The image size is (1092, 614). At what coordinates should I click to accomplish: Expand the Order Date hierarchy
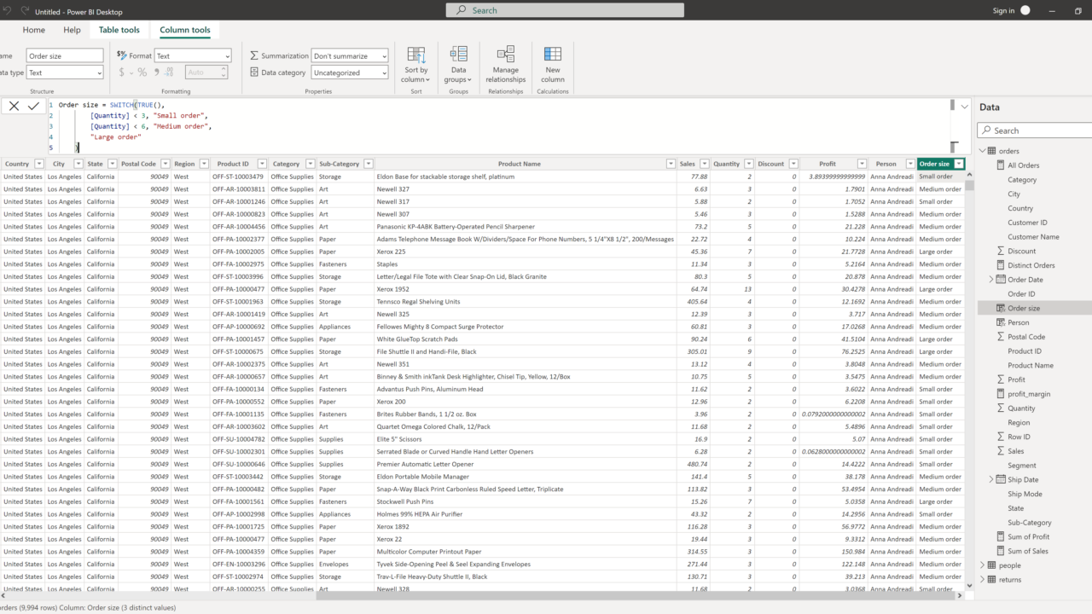(x=991, y=280)
